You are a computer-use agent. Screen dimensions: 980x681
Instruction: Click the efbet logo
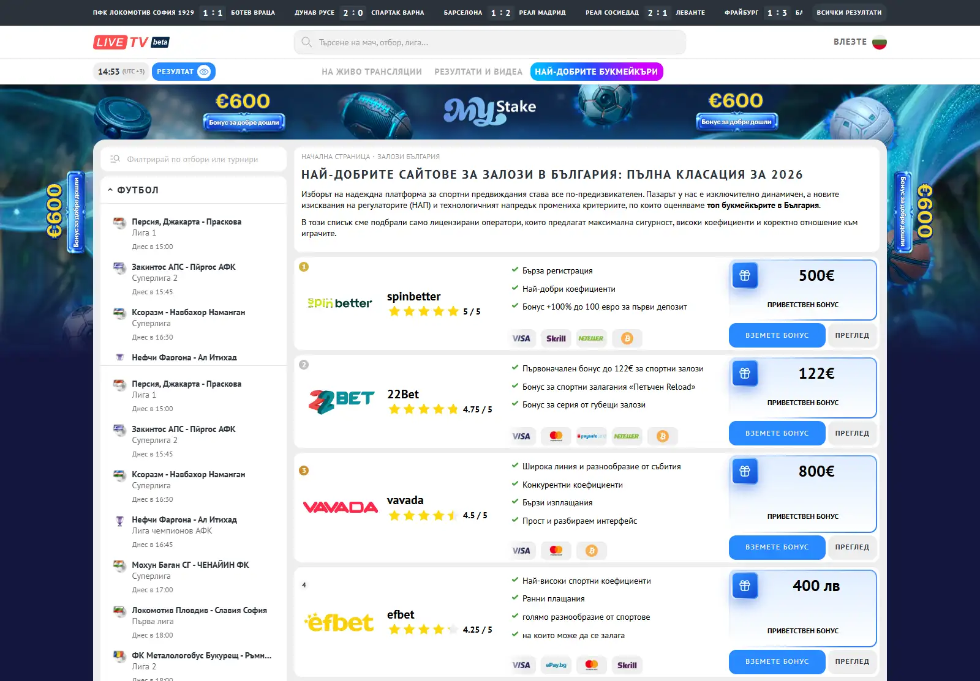pyautogui.click(x=339, y=622)
